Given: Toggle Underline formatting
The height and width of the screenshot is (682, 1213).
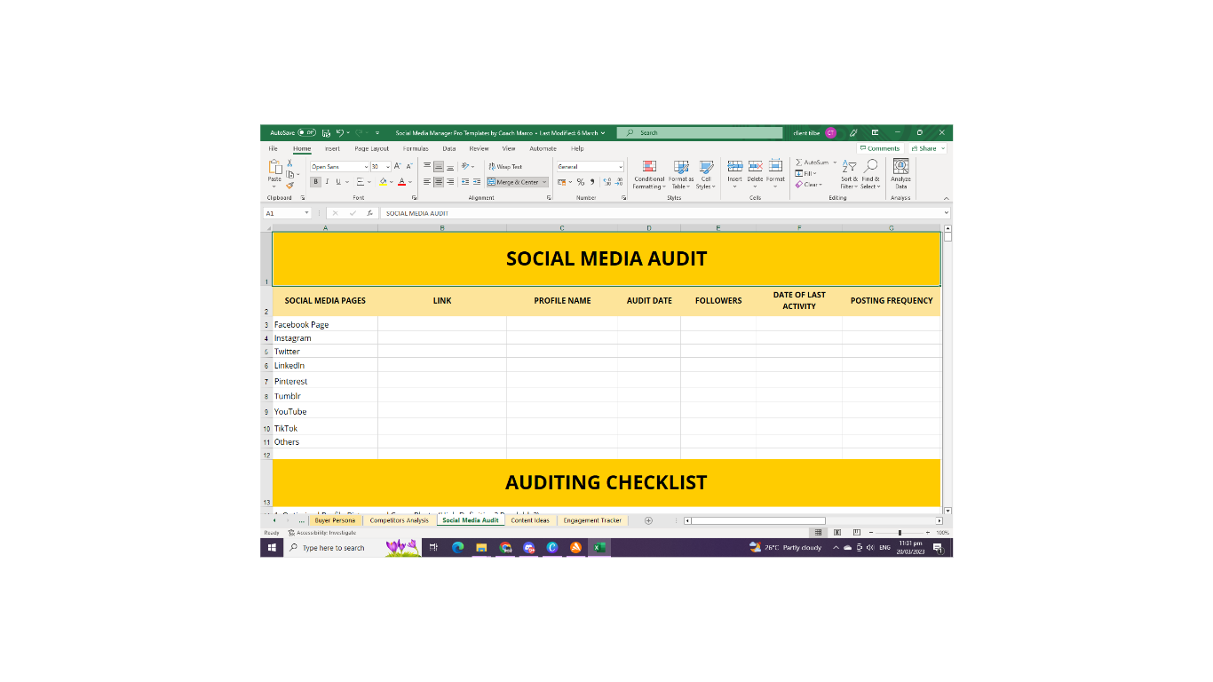Looking at the screenshot, I should (337, 182).
